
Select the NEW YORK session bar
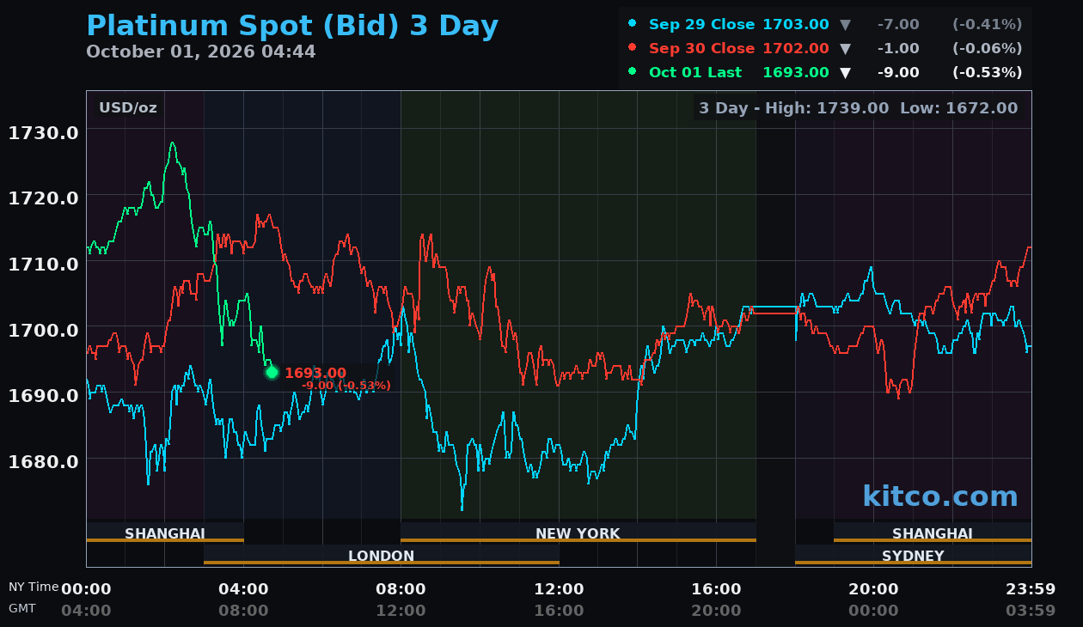pos(578,533)
